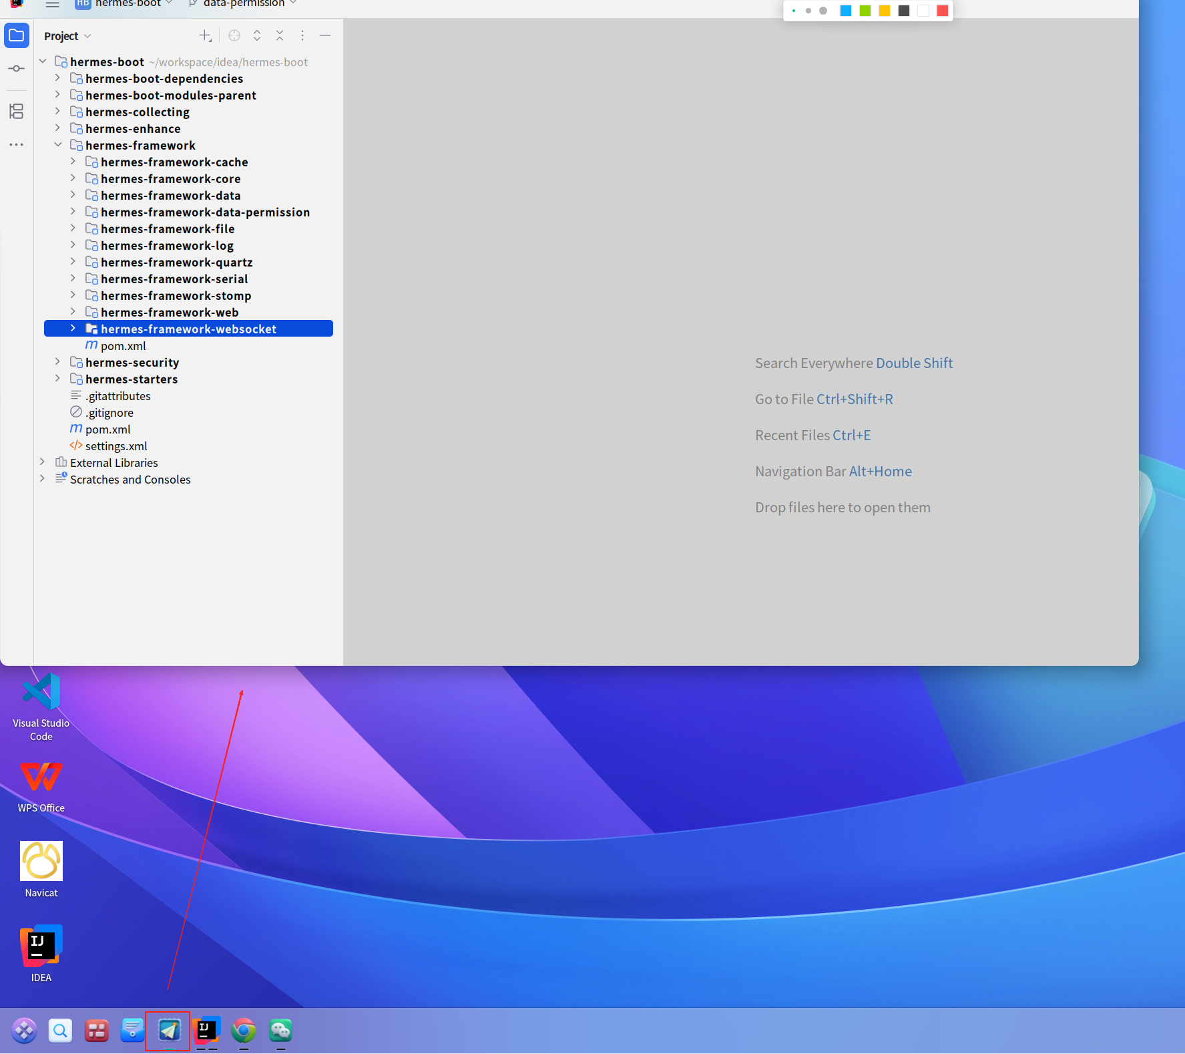The height and width of the screenshot is (1054, 1185).
Task: Open the Commit tool window icon
Action: point(17,69)
